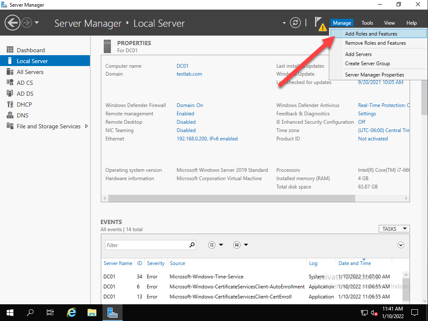Open the Events TASKS dropdown
The width and height of the screenshot is (428, 321).
[x=394, y=229]
